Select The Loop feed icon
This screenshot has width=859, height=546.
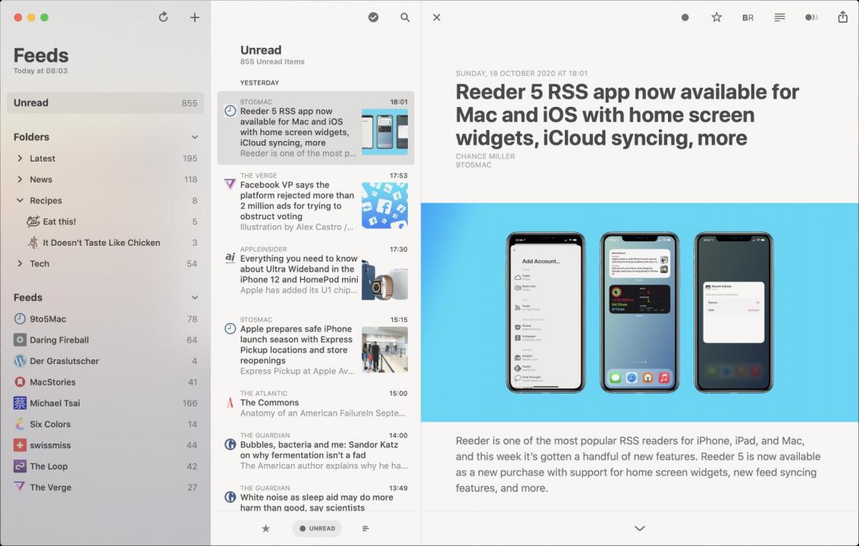pyautogui.click(x=20, y=466)
